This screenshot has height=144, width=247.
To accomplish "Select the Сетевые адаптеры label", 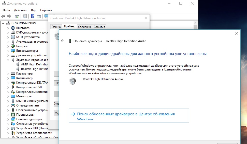I will [x=29, y=119].
